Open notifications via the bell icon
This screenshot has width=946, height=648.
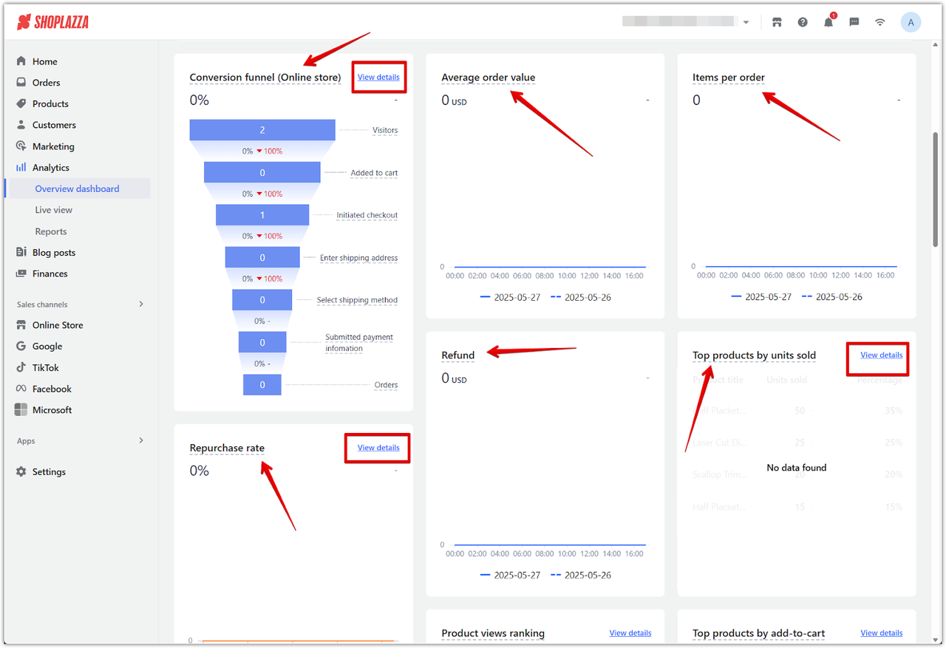828,21
